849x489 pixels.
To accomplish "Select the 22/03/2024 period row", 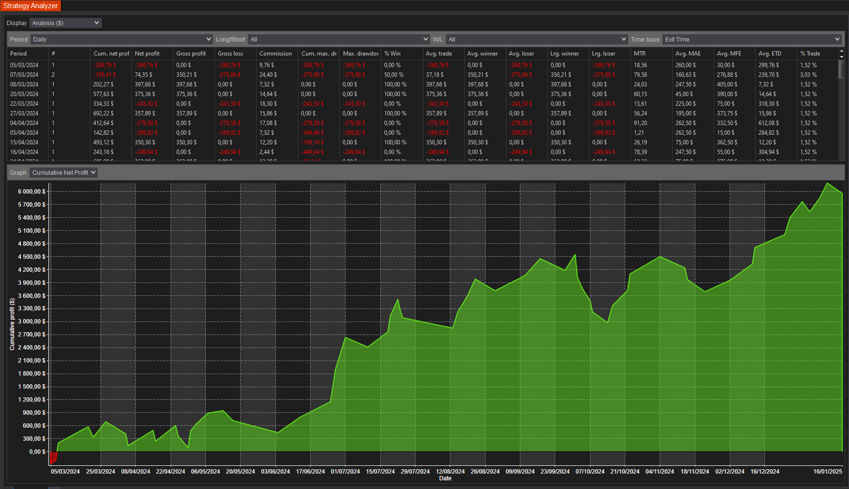I will click(423, 104).
